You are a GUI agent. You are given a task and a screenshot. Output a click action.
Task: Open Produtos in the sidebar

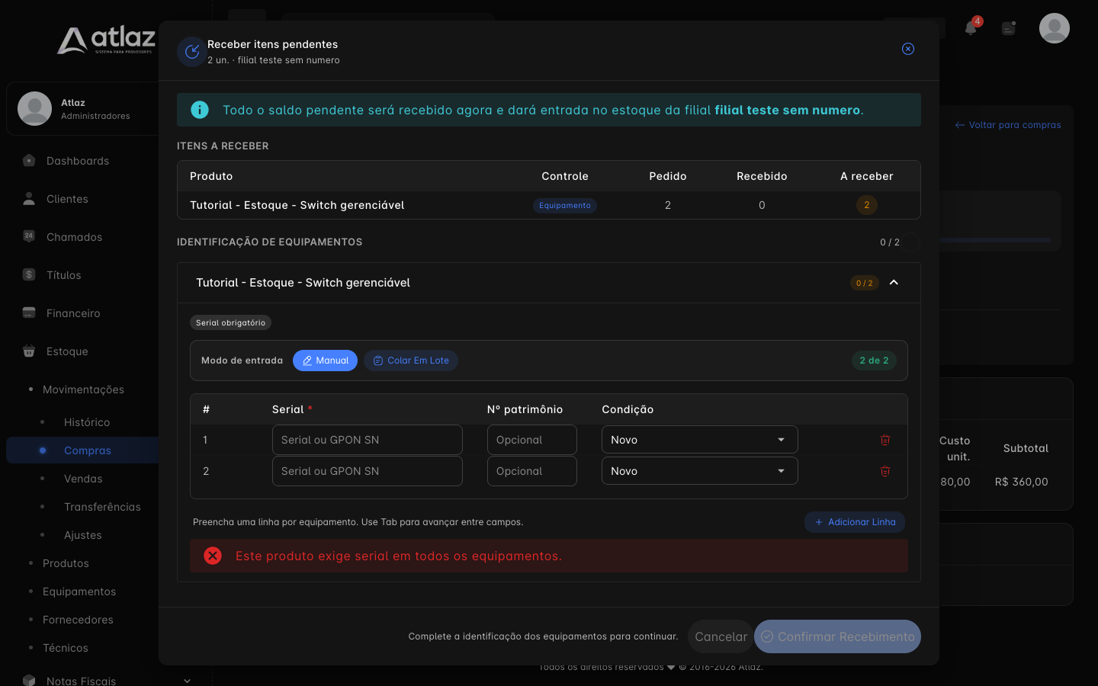coord(66,563)
